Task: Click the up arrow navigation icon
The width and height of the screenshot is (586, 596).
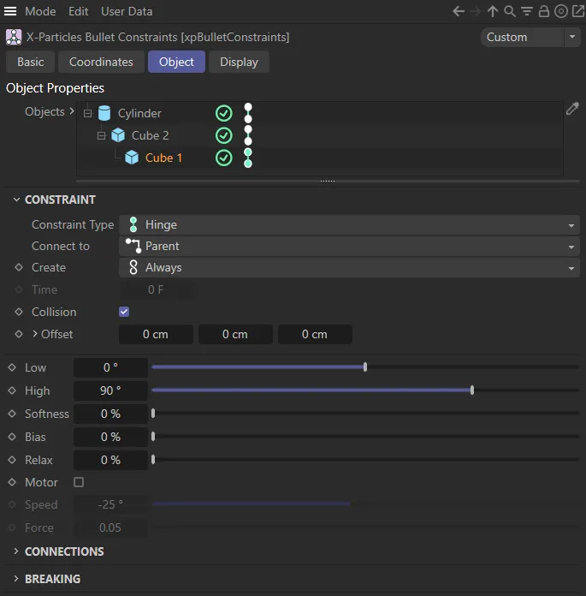Action: [x=493, y=11]
